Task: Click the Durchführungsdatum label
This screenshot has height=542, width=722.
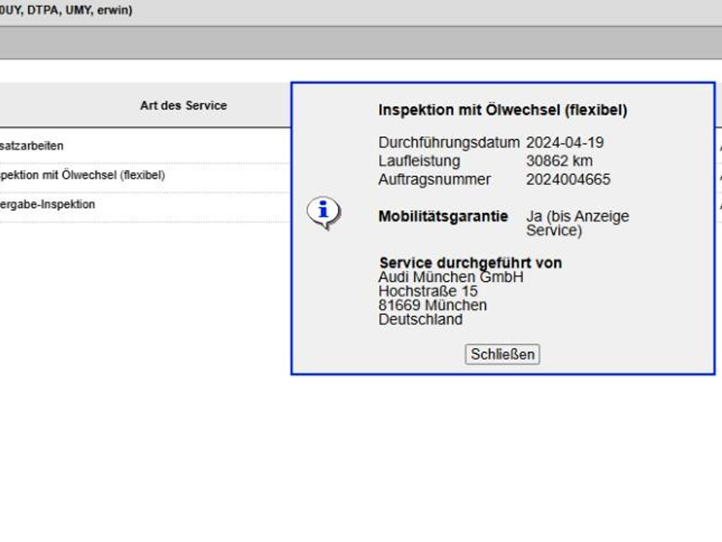Action: (x=448, y=143)
